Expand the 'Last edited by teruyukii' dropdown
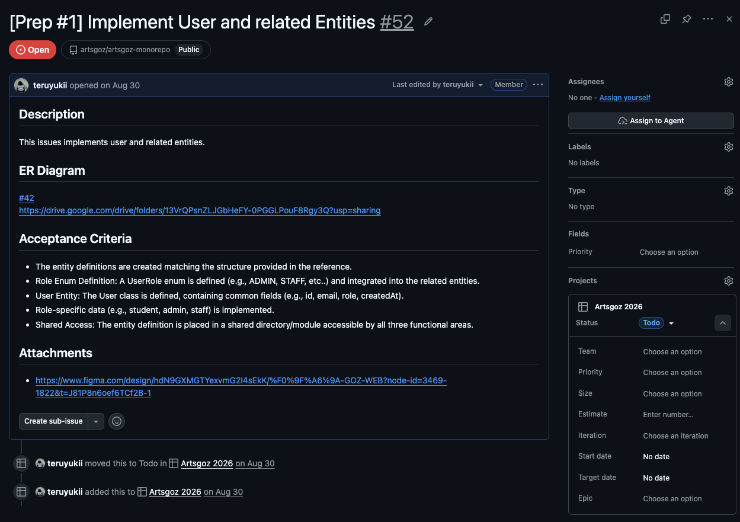The width and height of the screenshot is (740, 522). click(437, 85)
